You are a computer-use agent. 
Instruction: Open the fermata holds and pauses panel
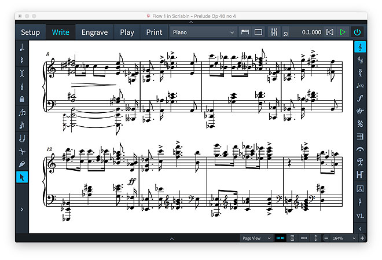click(x=360, y=149)
